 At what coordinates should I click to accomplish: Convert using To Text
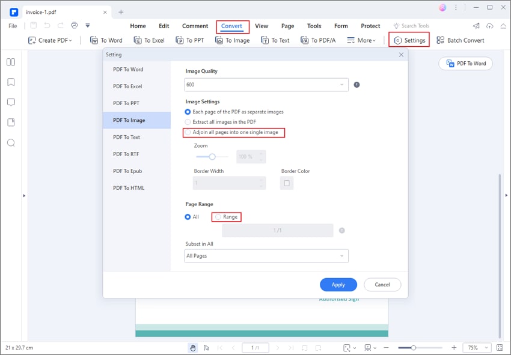point(275,40)
